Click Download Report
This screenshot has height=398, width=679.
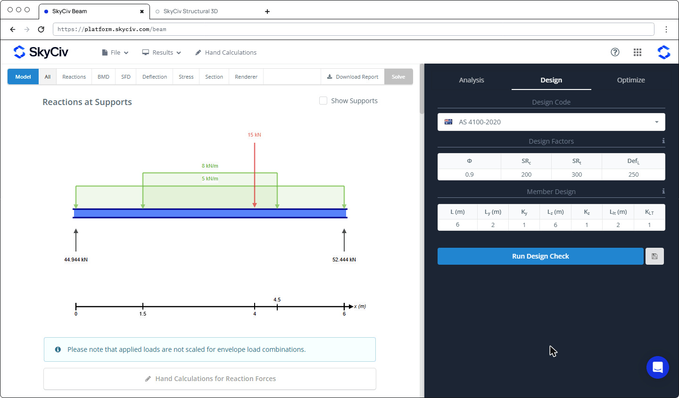[353, 77]
